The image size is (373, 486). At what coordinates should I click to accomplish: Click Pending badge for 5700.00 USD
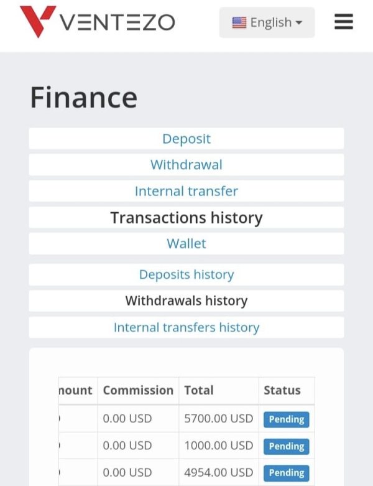(287, 419)
